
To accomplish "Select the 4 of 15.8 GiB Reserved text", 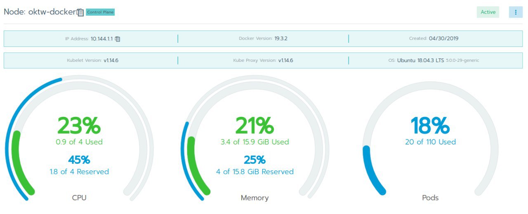I will pyautogui.click(x=255, y=172).
